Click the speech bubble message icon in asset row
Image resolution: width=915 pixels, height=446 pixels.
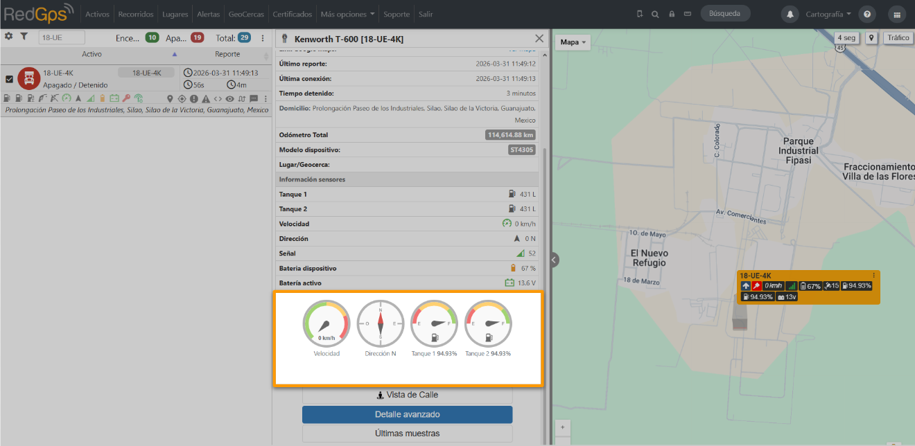(x=254, y=98)
